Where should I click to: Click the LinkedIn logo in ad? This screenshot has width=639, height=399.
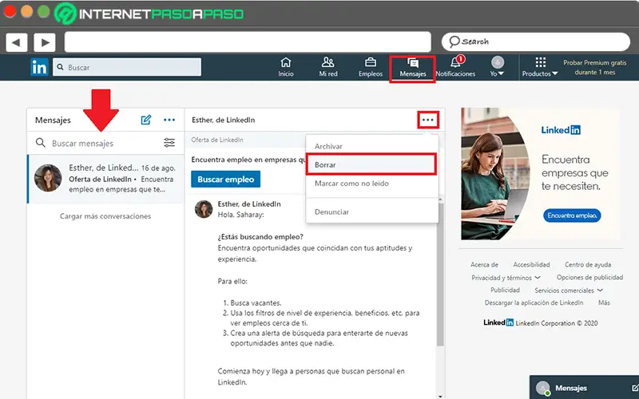pos(561,130)
